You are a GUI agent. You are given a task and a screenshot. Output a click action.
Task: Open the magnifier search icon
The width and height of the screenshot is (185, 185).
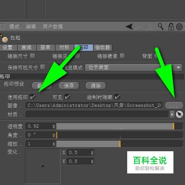pos(160,26)
